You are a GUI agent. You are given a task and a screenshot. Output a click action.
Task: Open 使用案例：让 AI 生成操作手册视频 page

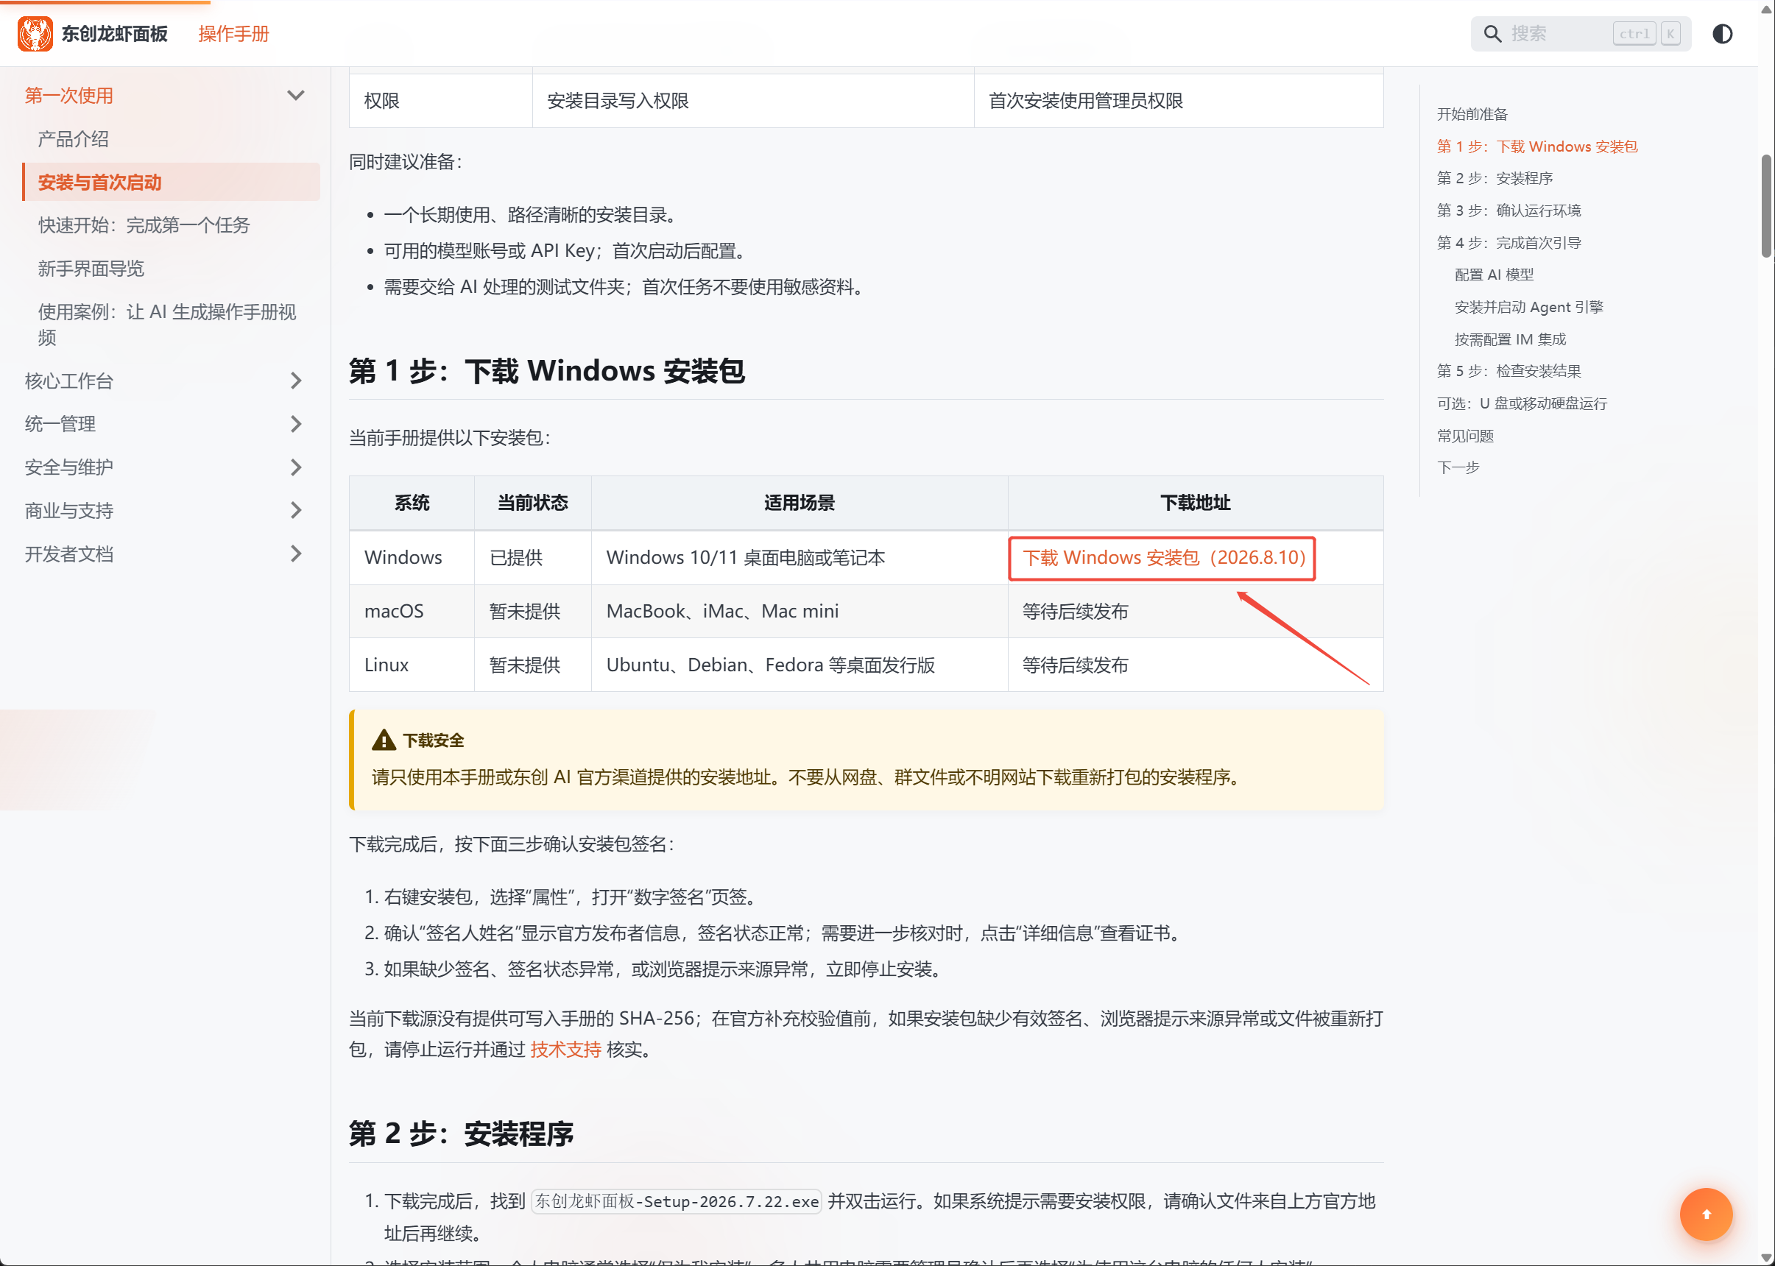click(x=167, y=325)
